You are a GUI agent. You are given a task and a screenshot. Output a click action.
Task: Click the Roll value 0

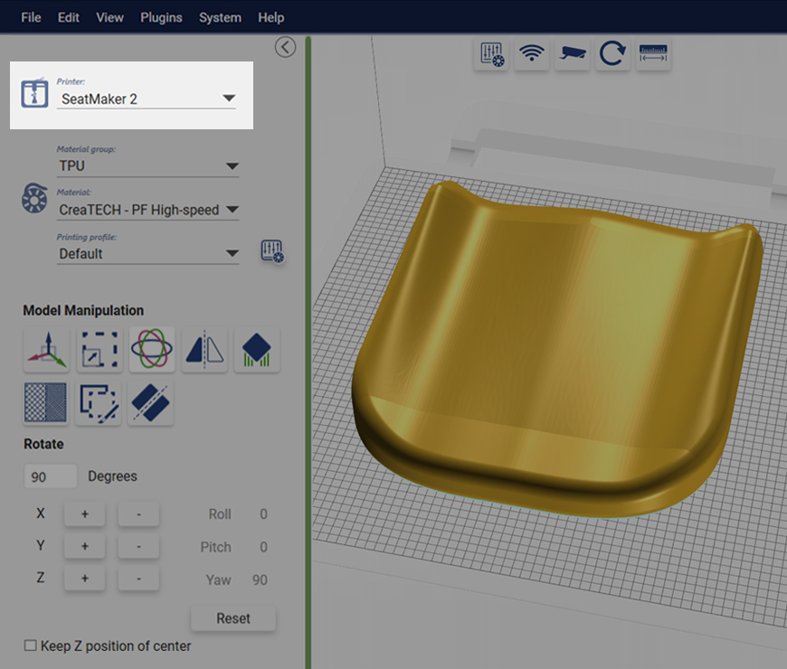pyautogui.click(x=263, y=514)
